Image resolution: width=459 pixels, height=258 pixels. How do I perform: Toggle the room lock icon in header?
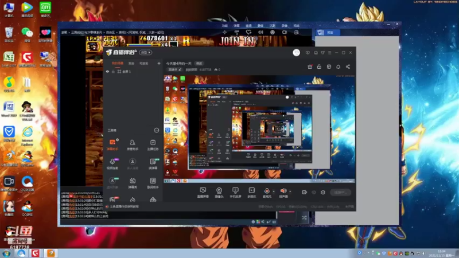319,67
